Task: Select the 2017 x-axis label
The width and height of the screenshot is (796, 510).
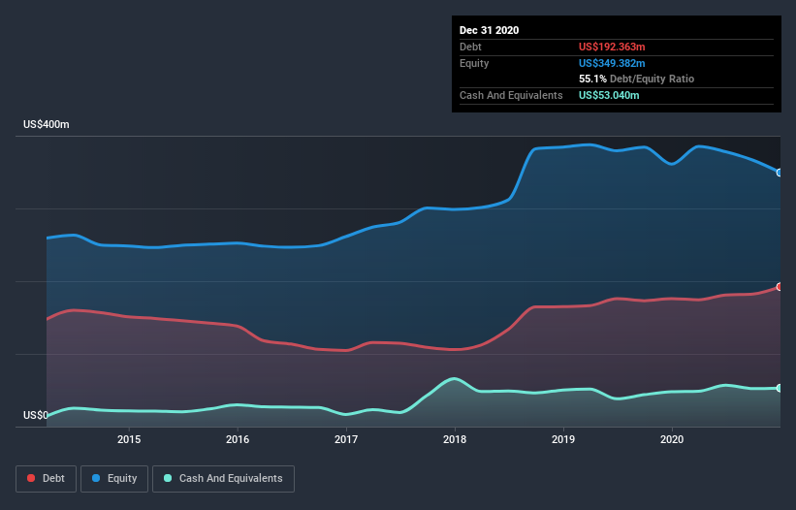Action: pyautogui.click(x=346, y=439)
